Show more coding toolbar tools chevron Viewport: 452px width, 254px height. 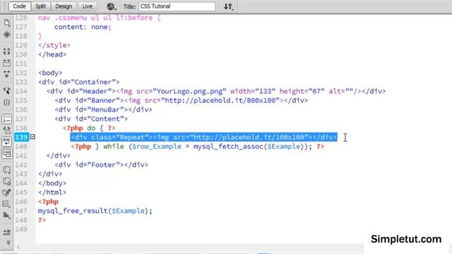pos(8,243)
